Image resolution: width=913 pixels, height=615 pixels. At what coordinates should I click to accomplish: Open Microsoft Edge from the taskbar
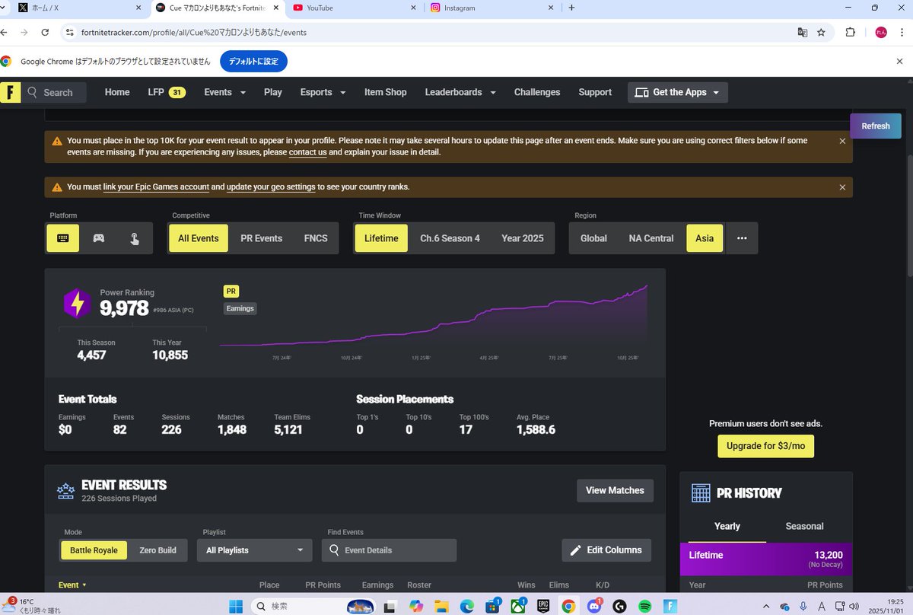[466, 606]
